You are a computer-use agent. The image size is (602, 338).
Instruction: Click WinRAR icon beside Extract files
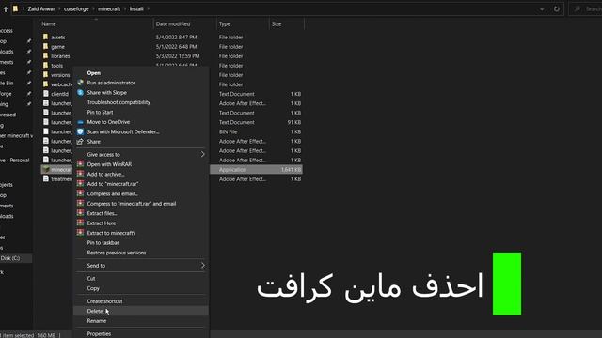tap(80, 213)
